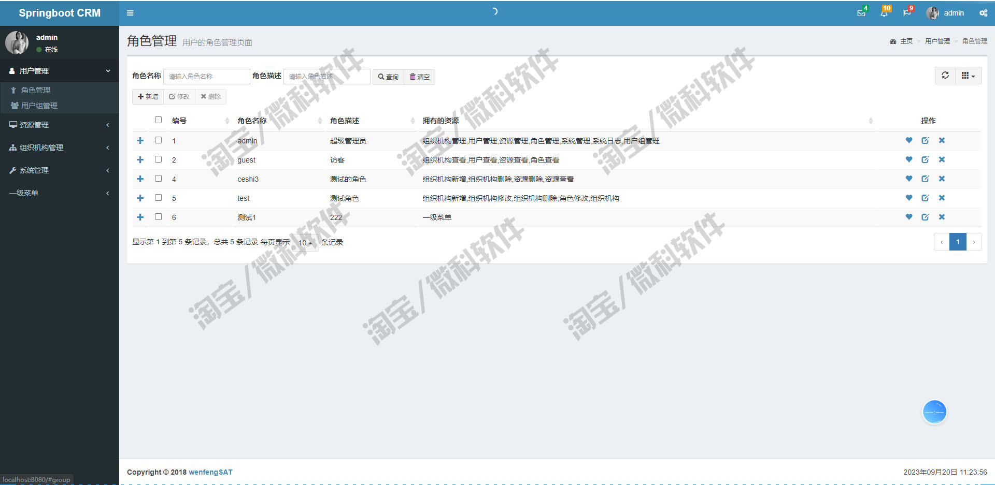This screenshot has width=995, height=485.
Task: Click edit icon for guest row
Action: click(x=925, y=159)
